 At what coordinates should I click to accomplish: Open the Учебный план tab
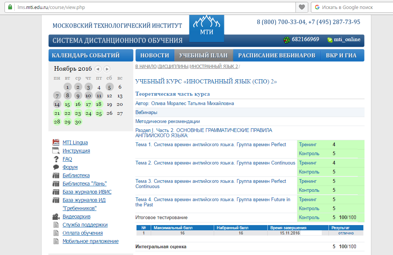coord(204,55)
